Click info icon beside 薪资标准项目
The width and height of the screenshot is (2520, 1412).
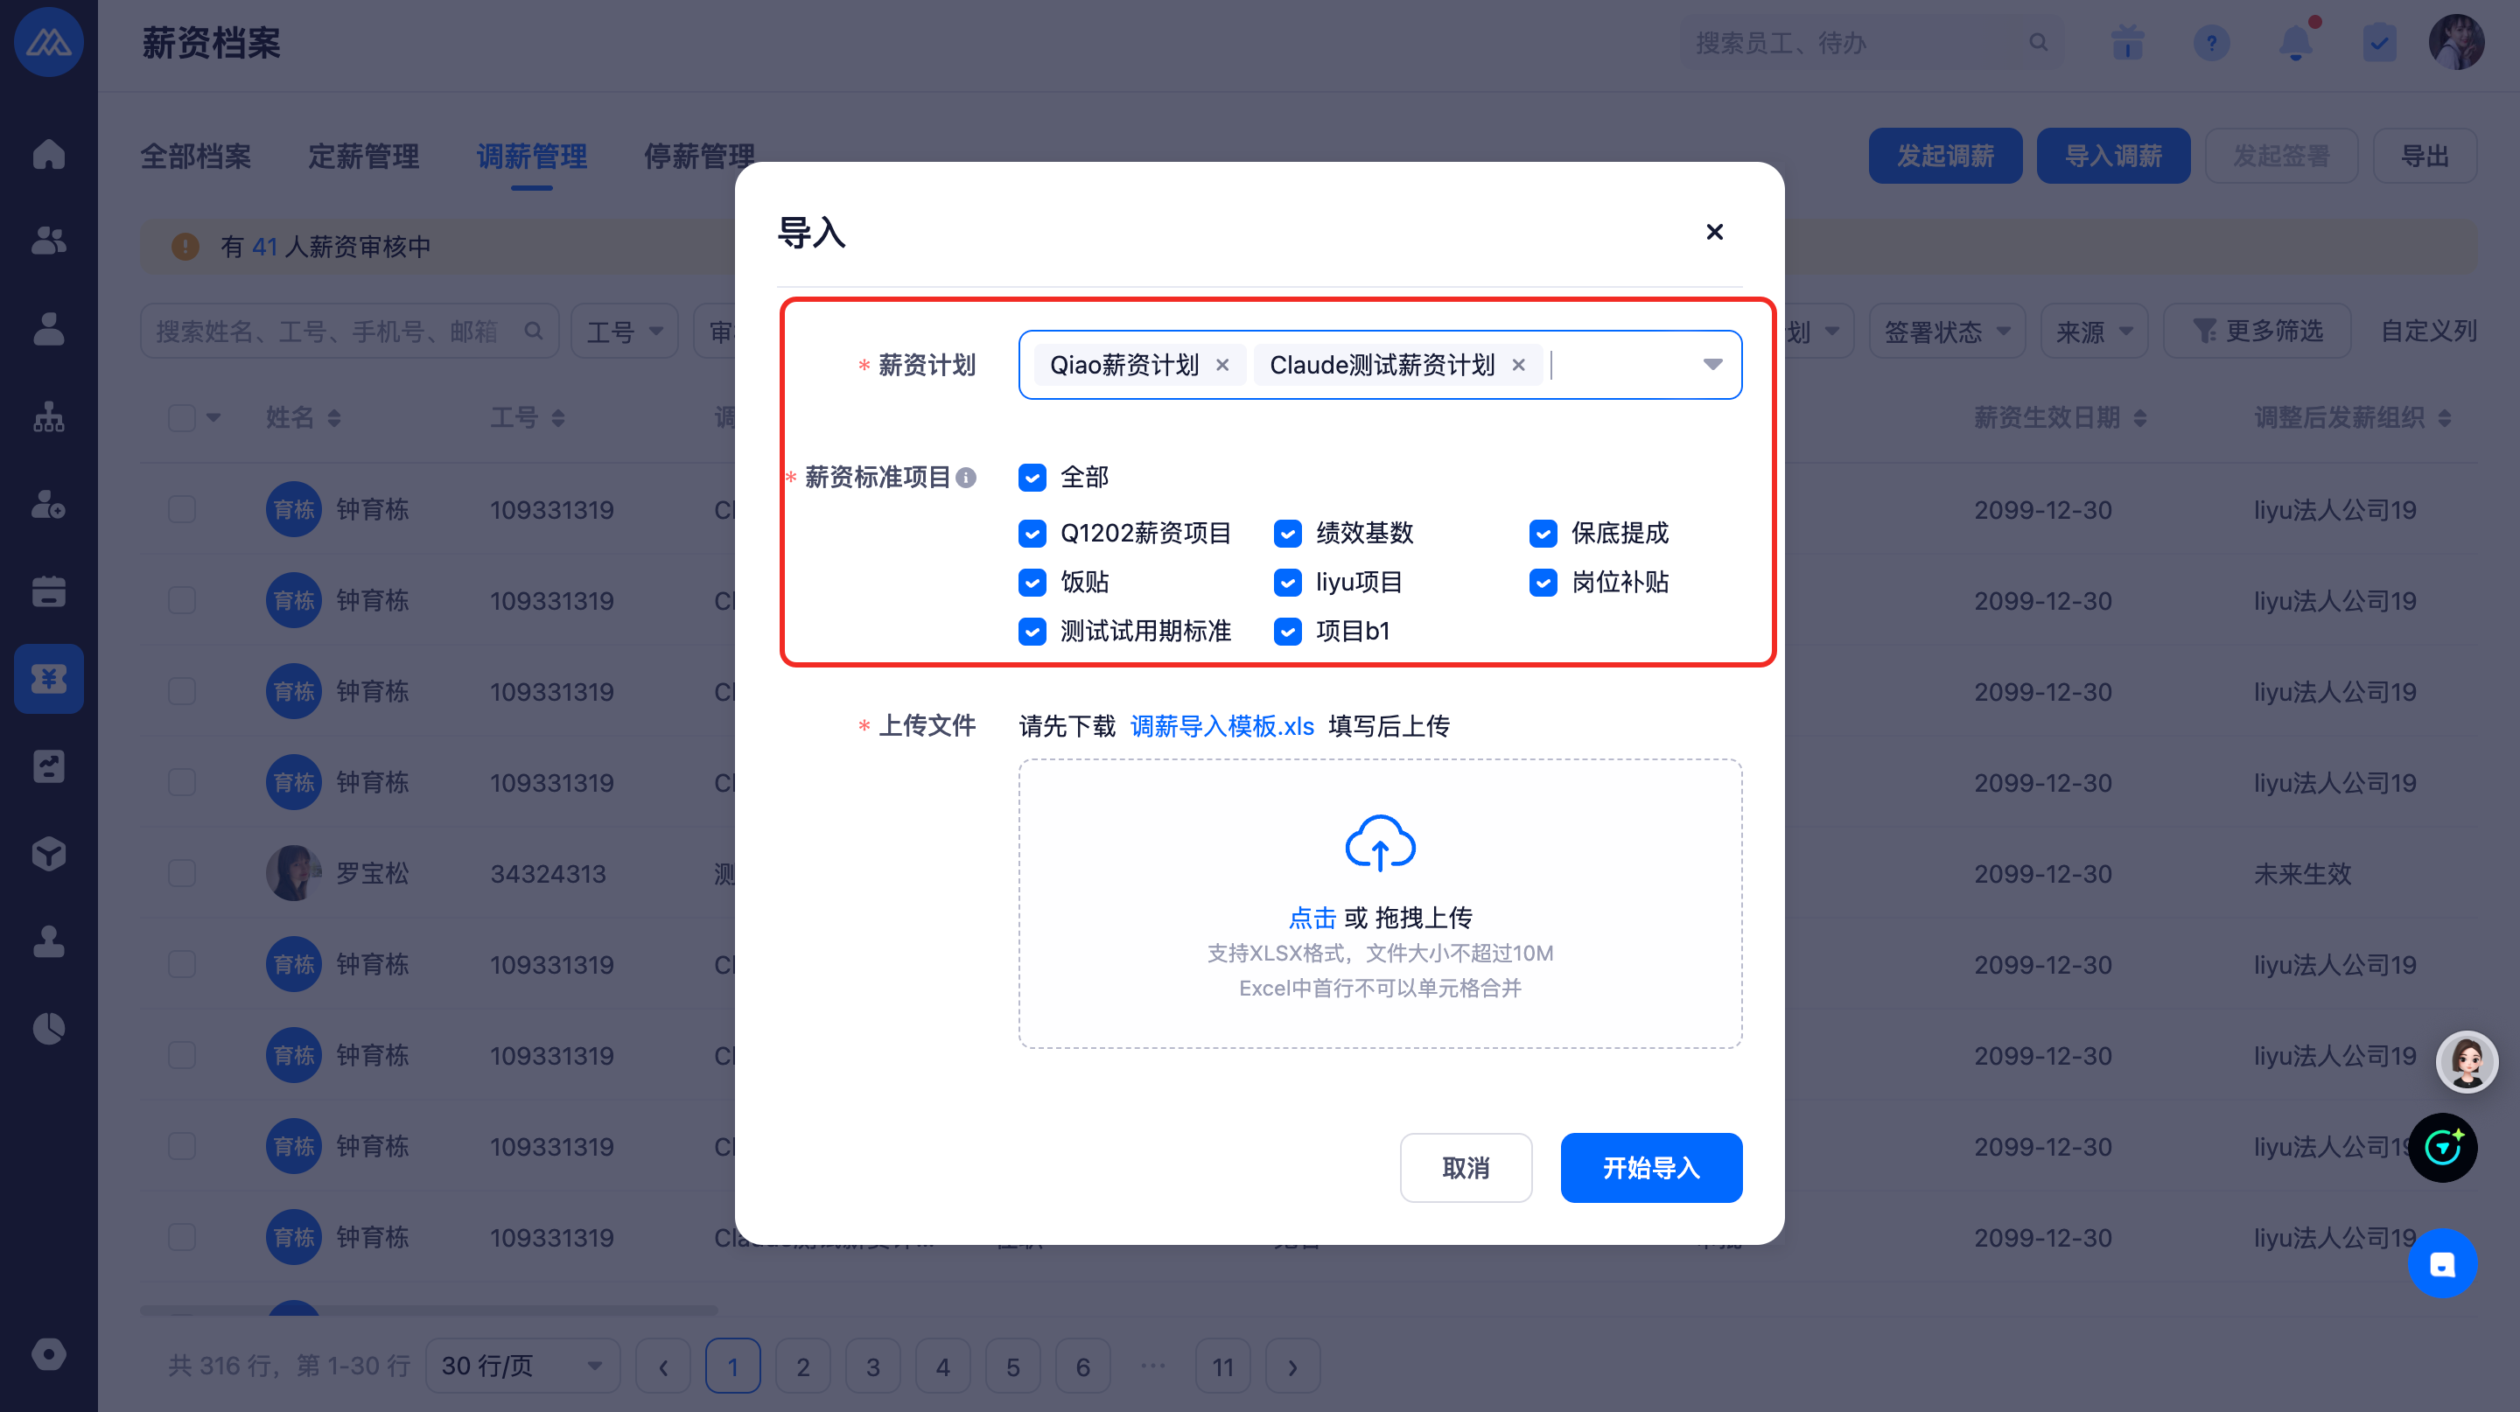coord(965,477)
